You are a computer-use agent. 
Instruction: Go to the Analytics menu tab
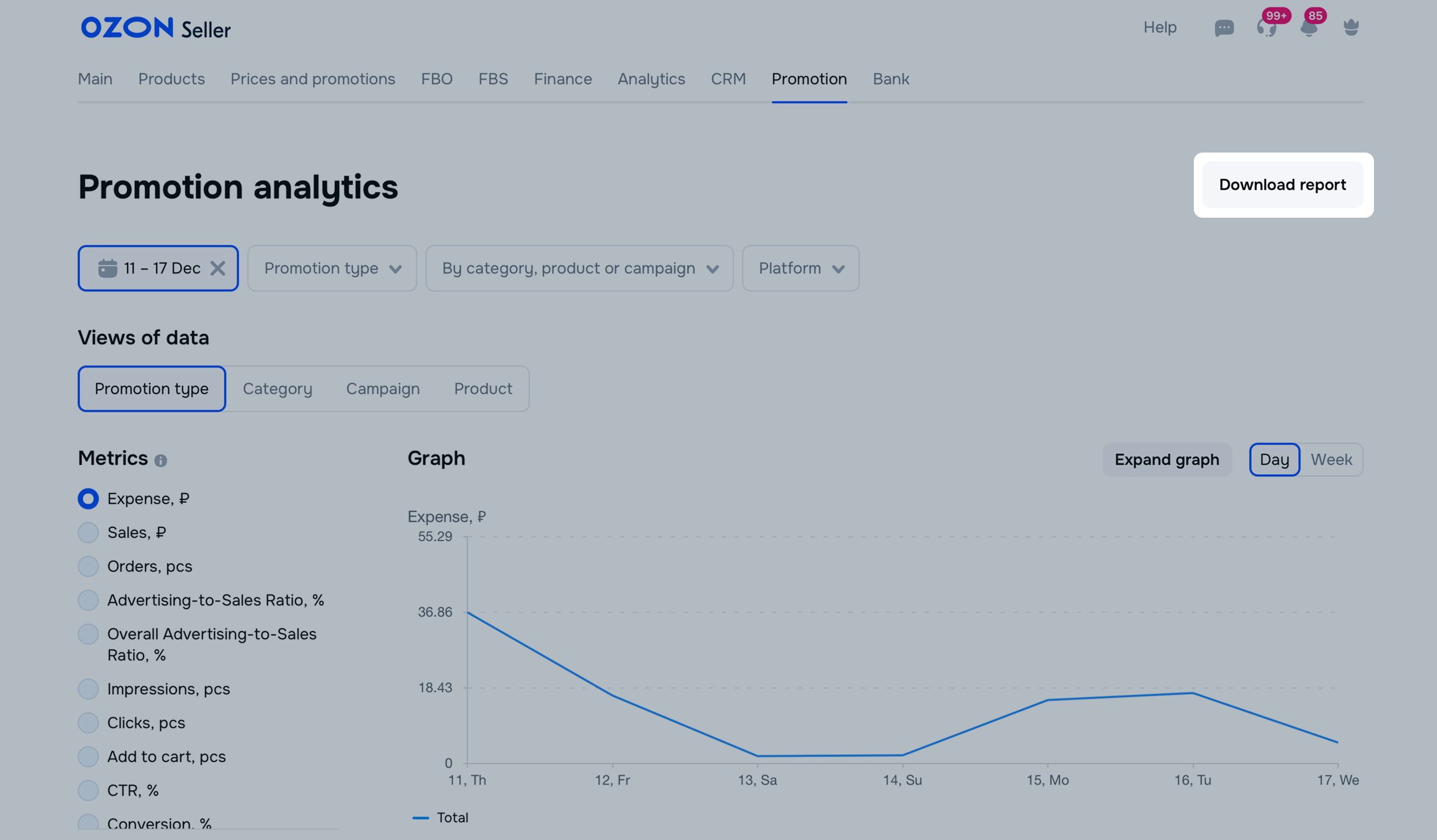(x=651, y=78)
